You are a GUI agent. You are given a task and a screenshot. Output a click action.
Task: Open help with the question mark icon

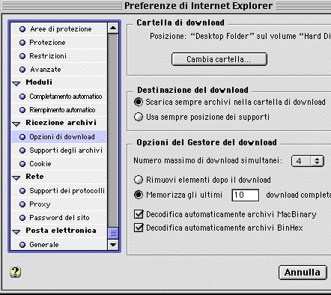tap(15, 272)
